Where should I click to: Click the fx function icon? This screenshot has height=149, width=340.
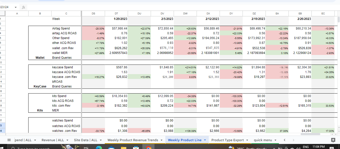23,7
